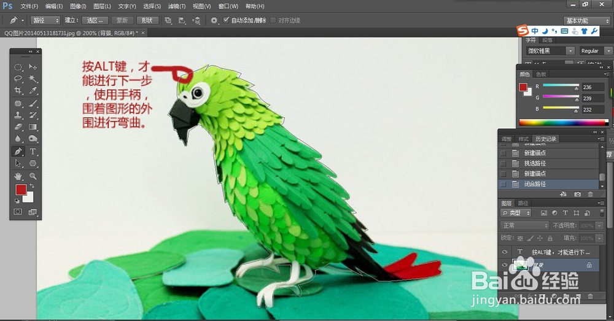Select the Clone Stamp tool
Image resolution: width=614 pixels, height=321 pixels.
coord(18,115)
